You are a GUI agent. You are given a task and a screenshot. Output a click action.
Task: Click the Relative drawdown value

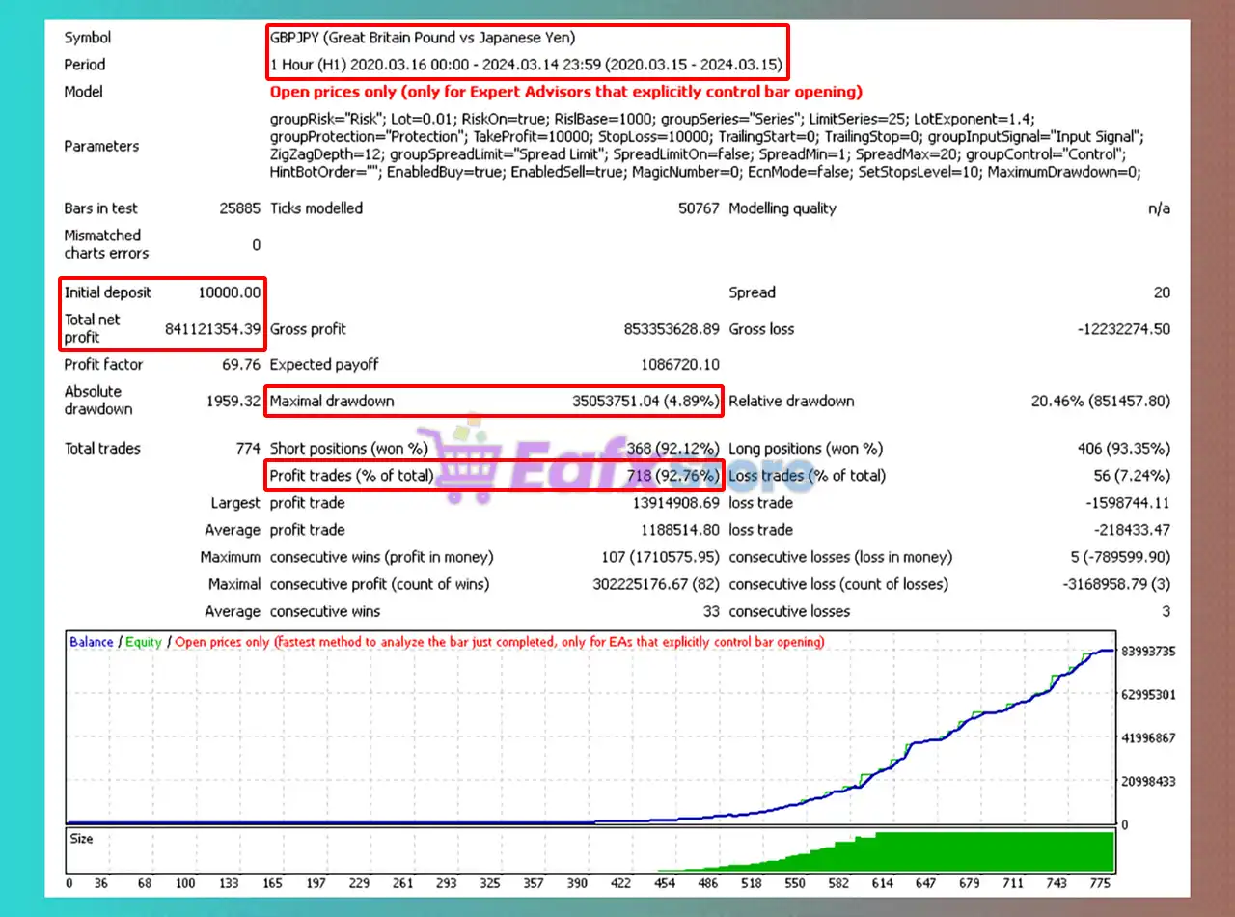tap(1100, 402)
